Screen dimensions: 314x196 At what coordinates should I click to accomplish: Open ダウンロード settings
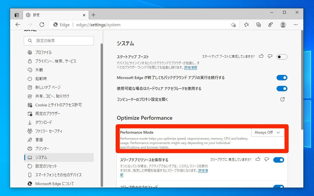pos(59,122)
